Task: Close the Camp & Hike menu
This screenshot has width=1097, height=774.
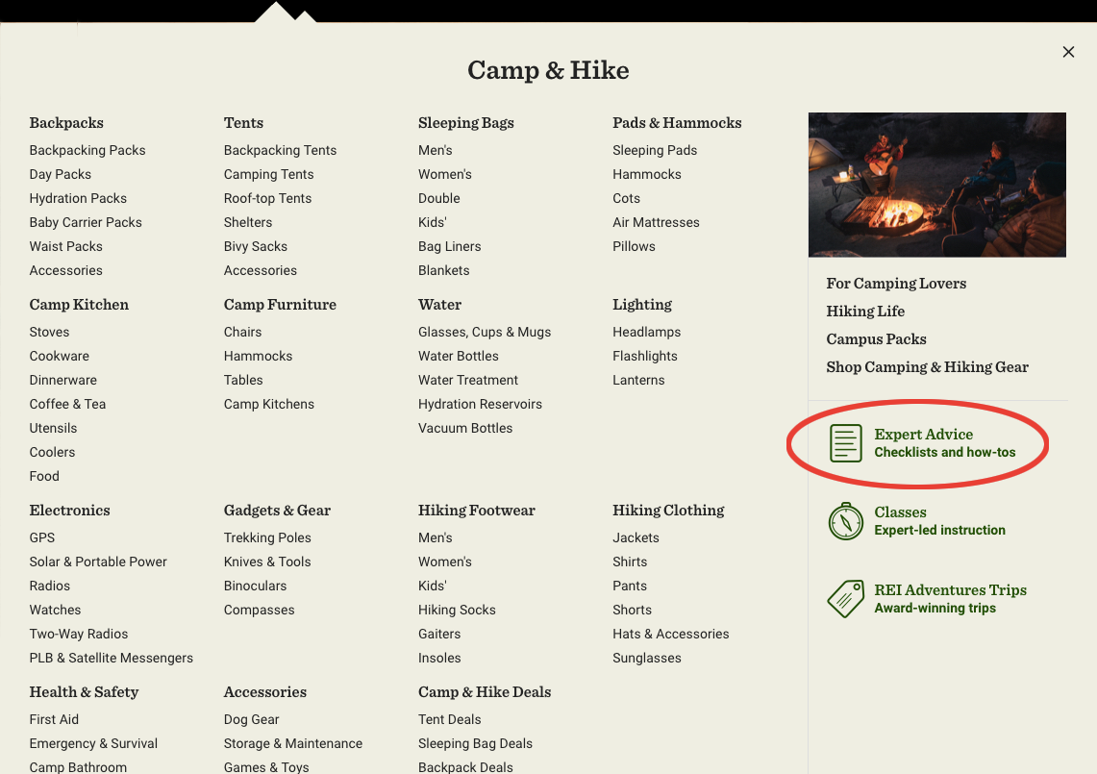Action: point(1068,52)
